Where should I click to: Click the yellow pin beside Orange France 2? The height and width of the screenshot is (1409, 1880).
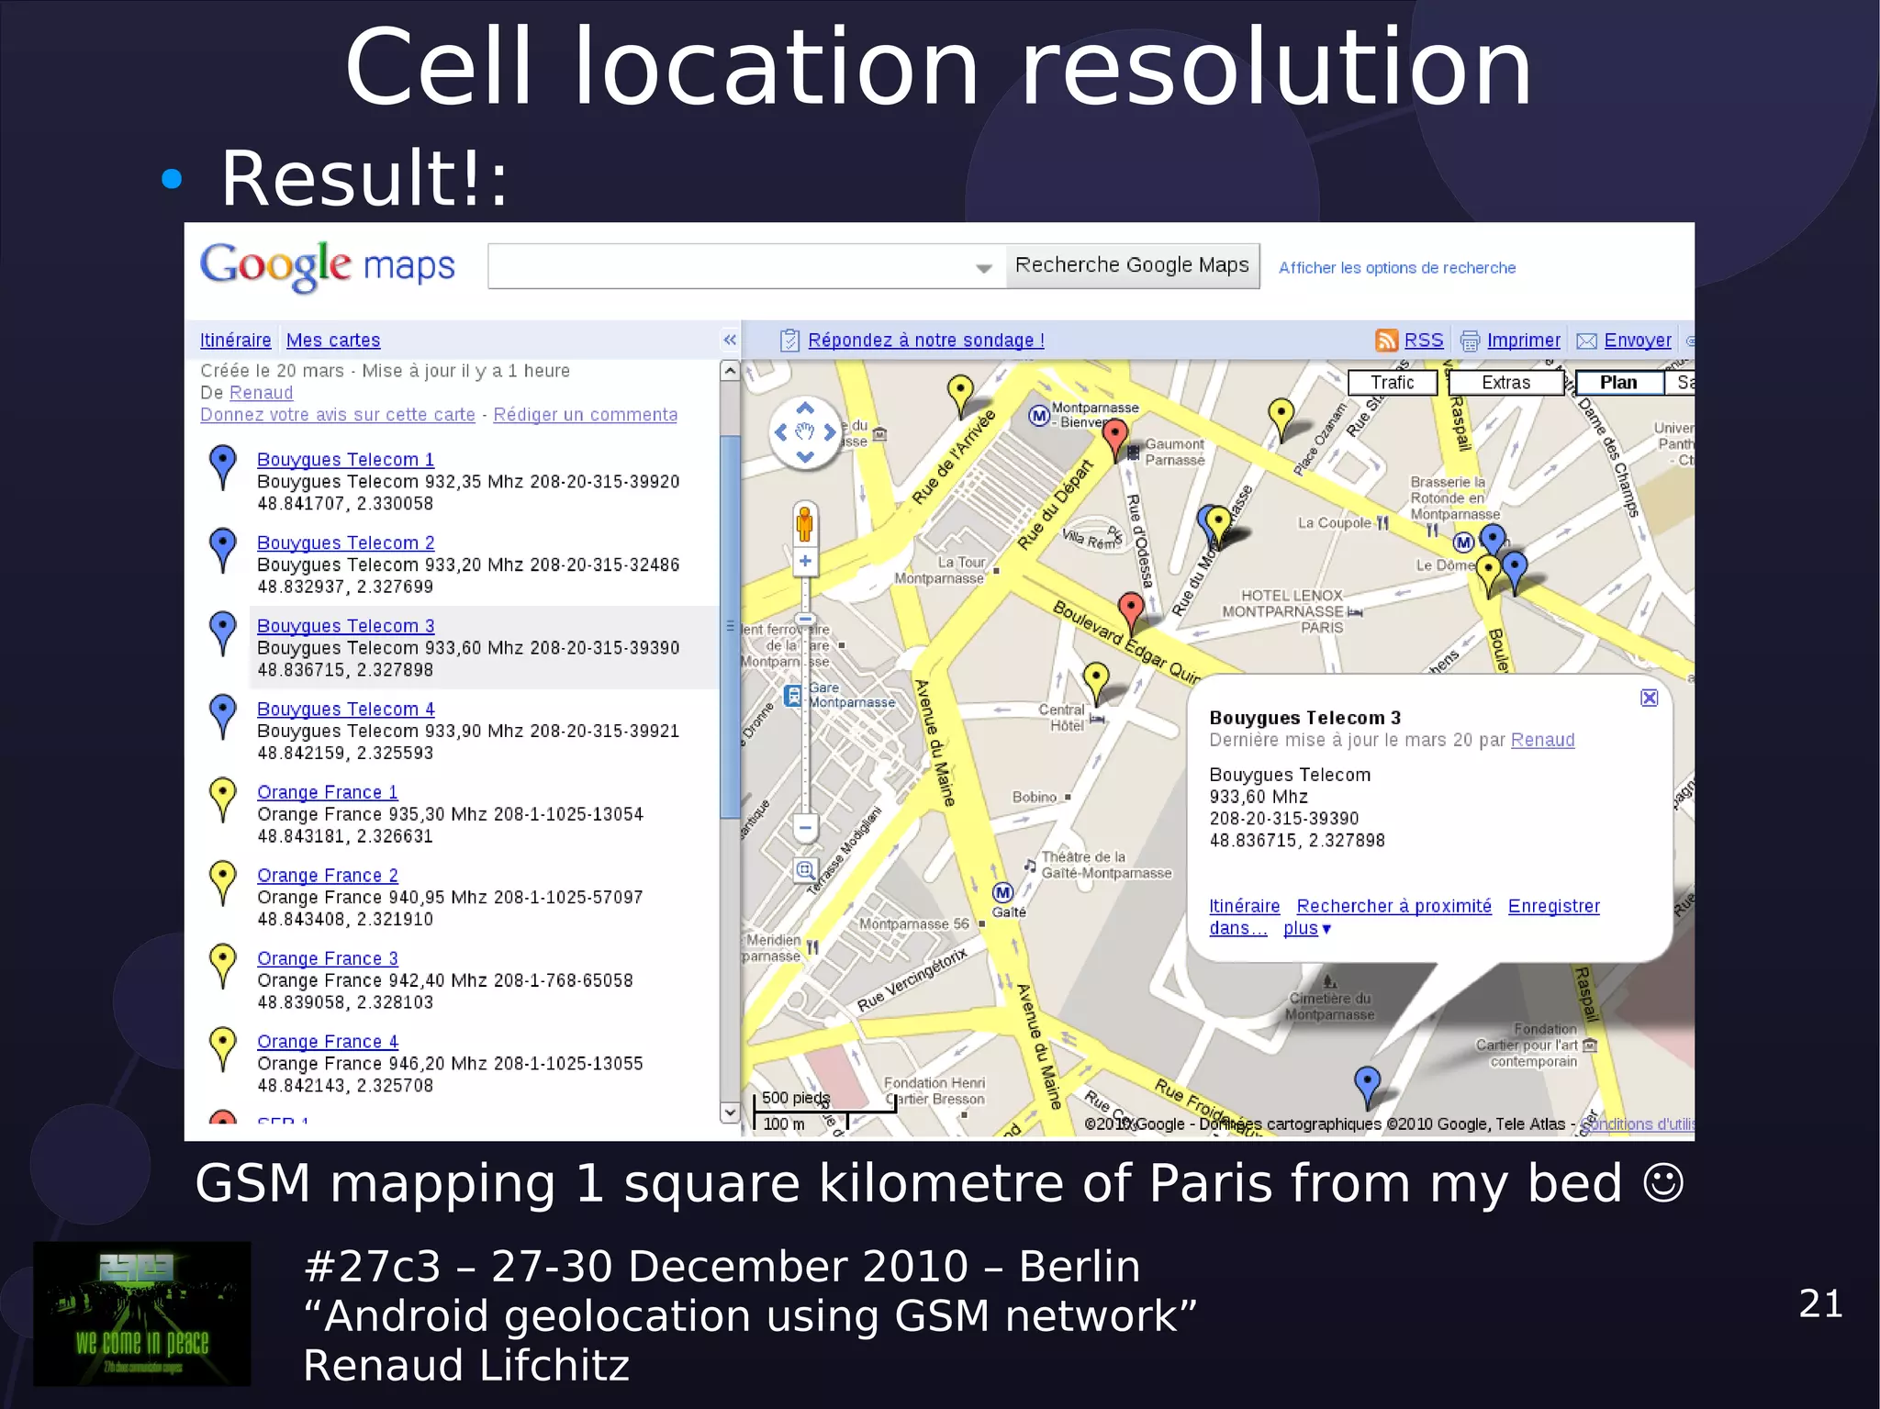[x=222, y=882]
